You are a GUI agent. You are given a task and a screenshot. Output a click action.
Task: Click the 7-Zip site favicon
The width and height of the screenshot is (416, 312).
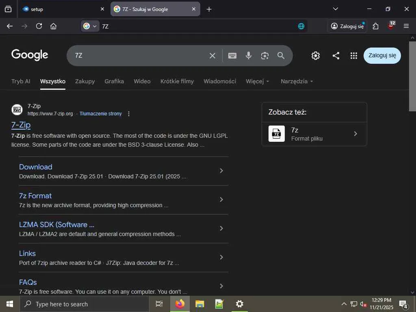pos(17,110)
